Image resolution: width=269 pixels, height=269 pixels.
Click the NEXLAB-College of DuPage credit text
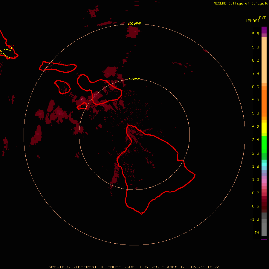[239, 3]
